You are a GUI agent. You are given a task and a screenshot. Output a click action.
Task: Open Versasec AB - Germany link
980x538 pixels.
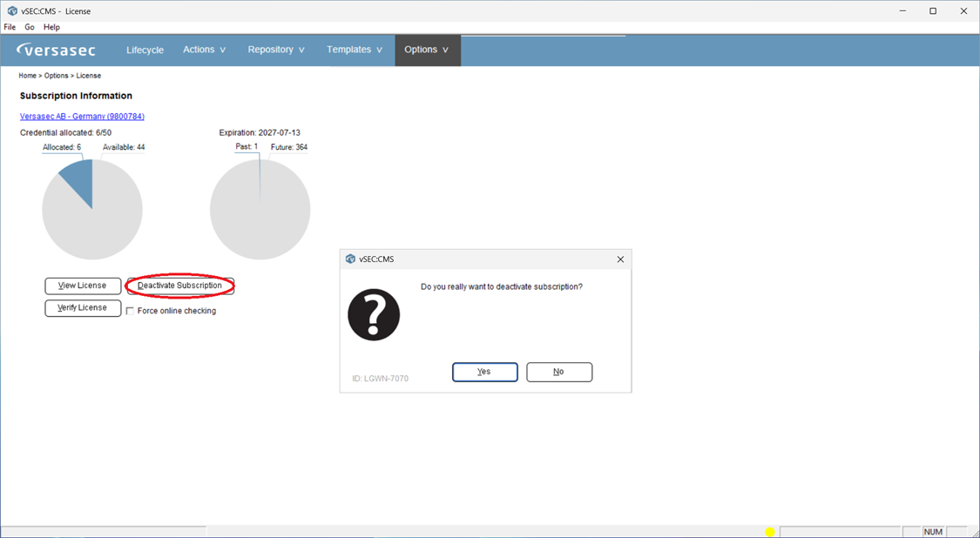[82, 117]
